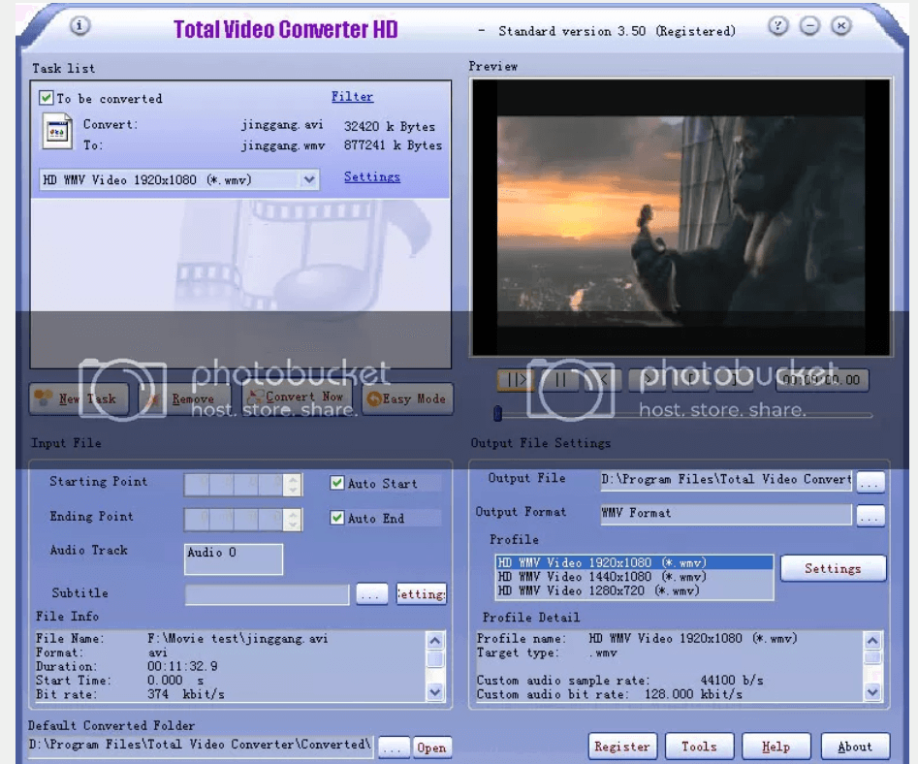Stop the preview playback
The height and width of the screenshot is (764, 918).
coord(603,380)
